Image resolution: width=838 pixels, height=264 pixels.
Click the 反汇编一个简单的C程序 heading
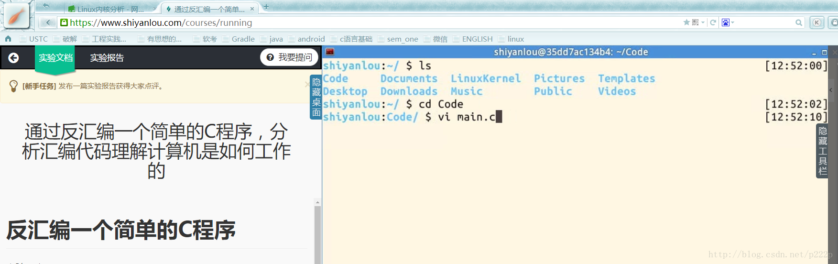121,230
